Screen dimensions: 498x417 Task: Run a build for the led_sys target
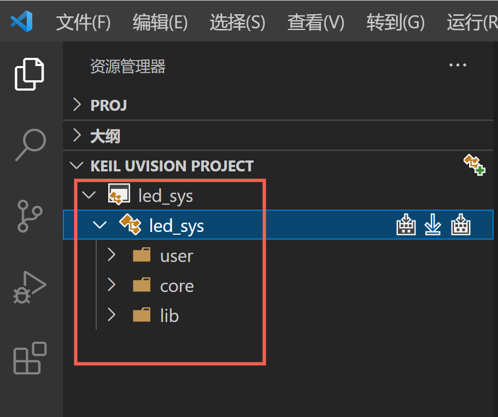(x=406, y=224)
